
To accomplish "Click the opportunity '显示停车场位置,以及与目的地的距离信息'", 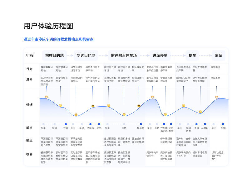I will (92, 157).
